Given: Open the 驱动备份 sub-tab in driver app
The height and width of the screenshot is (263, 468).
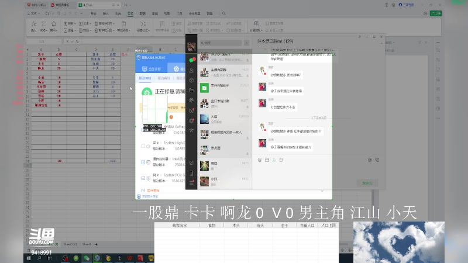Looking at the screenshot, I should [164, 78].
